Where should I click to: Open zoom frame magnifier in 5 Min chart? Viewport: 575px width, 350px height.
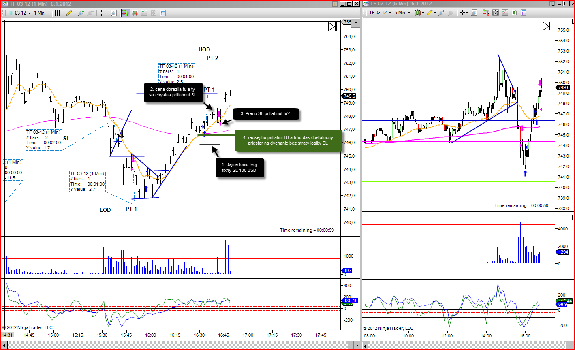(474, 13)
